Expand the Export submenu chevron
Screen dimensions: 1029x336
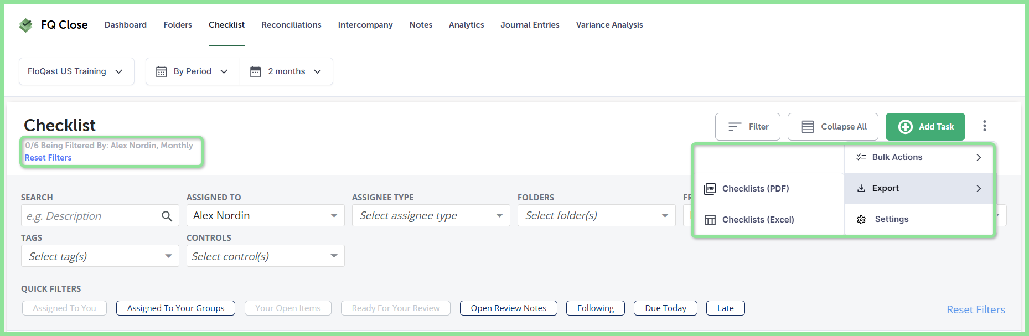click(979, 188)
